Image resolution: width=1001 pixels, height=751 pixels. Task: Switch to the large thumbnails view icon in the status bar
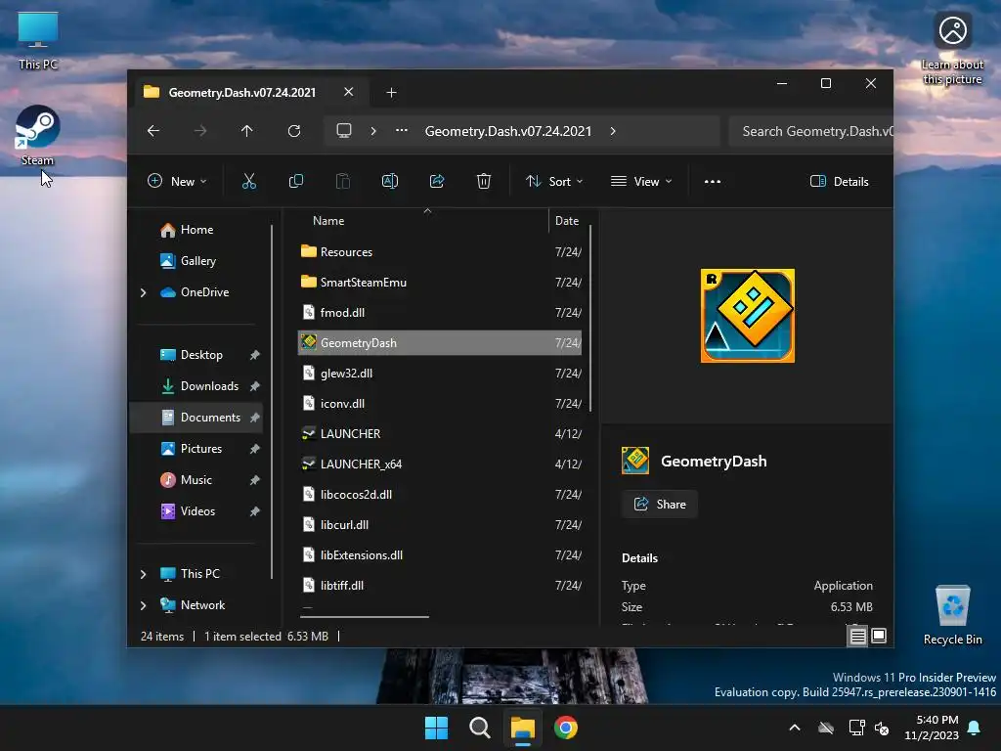[879, 636]
